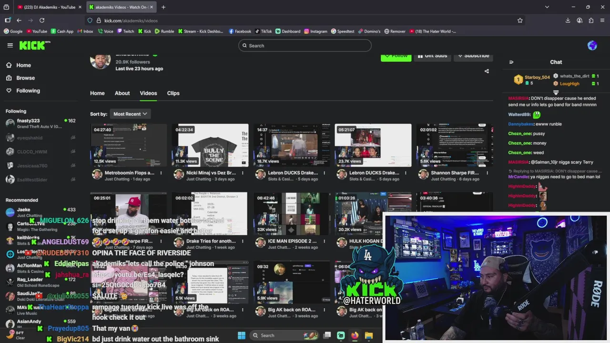Screen dimensions: 610x343
Task: Click chat username Starboy_504
Action: click(x=537, y=77)
